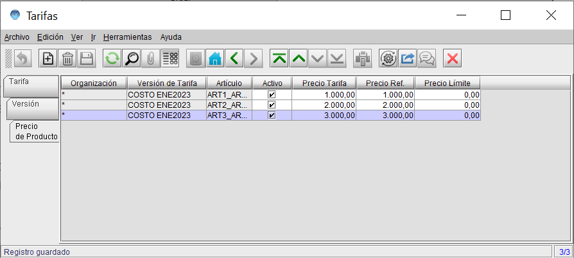Image resolution: width=574 pixels, height=258 pixels.
Task: Click the blue export arrow icon
Action: (408, 58)
